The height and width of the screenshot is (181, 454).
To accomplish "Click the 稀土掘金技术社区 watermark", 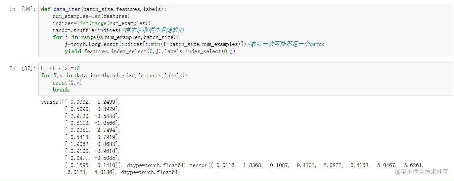I will coord(420,172).
